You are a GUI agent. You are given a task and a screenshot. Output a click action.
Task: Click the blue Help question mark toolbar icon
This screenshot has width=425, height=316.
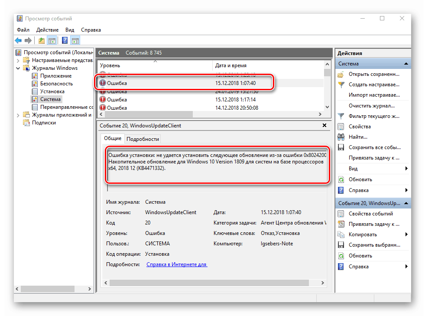pyautogui.click(x=65, y=41)
